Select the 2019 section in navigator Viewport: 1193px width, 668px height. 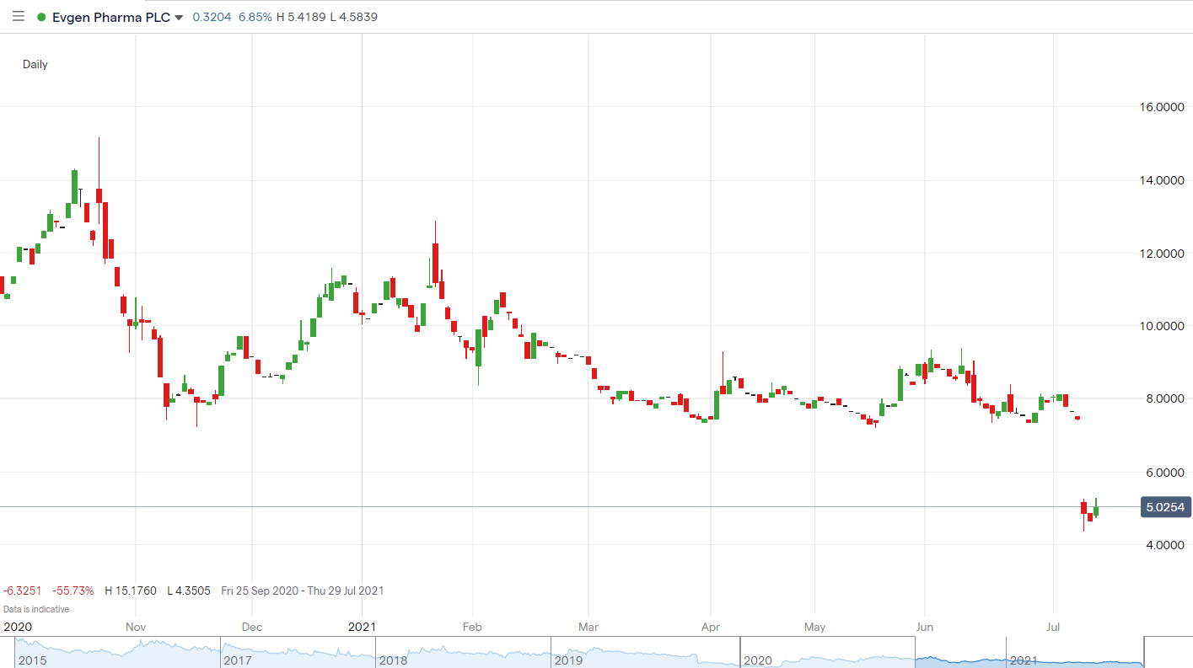(x=568, y=661)
